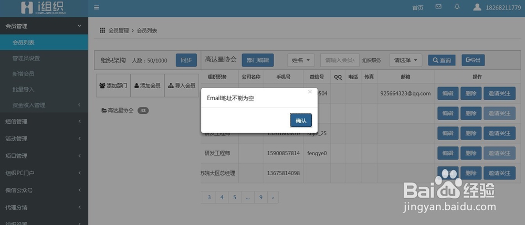Click 添加会员 button
The width and height of the screenshot is (525, 225).
pyautogui.click(x=148, y=85)
